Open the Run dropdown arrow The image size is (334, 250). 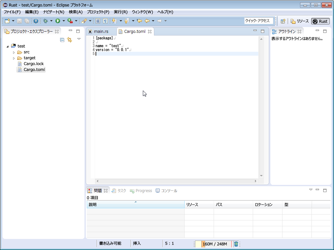point(64,21)
